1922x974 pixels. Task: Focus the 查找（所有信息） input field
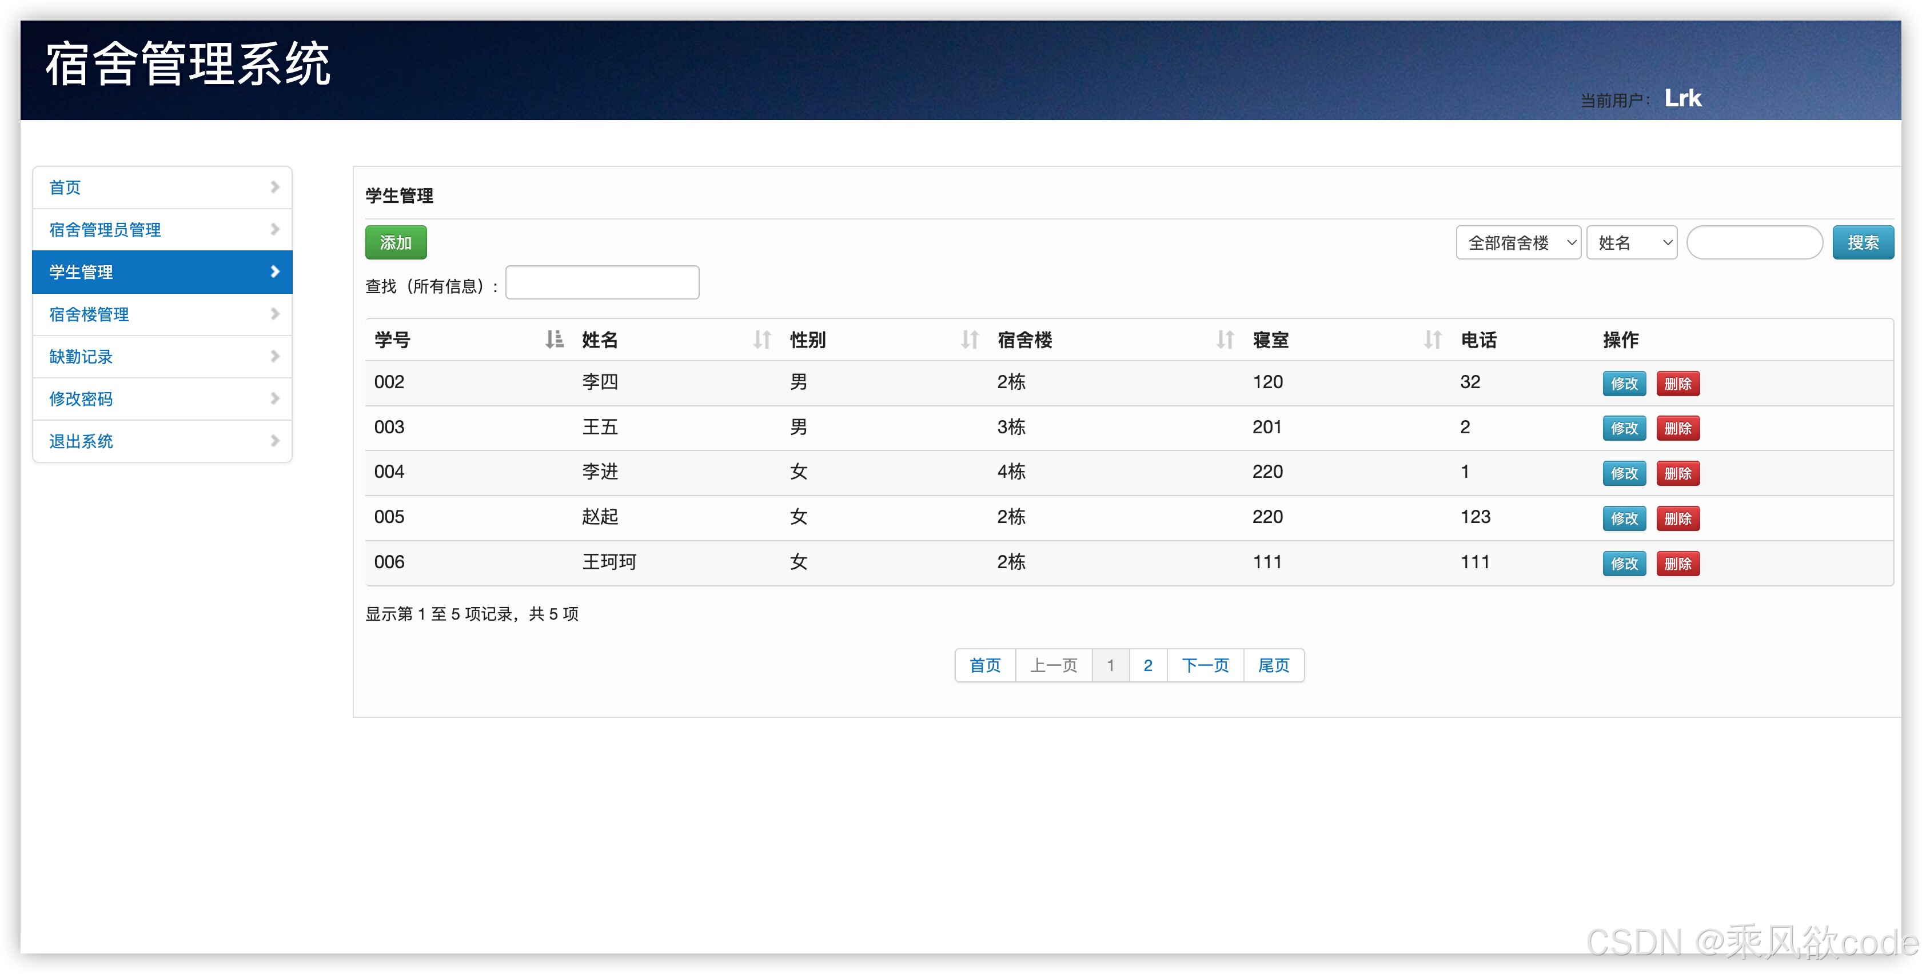tap(602, 284)
